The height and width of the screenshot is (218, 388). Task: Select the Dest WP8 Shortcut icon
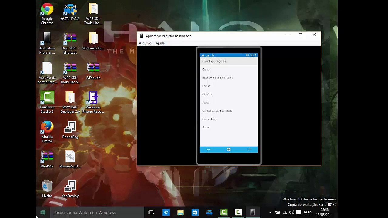click(70, 43)
